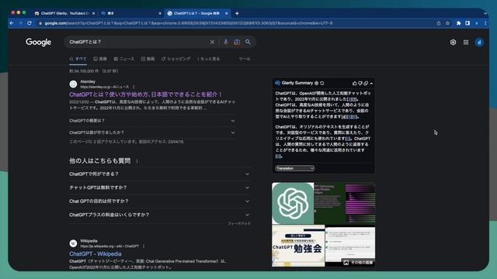
Task: Click the フィードバック feedback link
Action: (239, 224)
